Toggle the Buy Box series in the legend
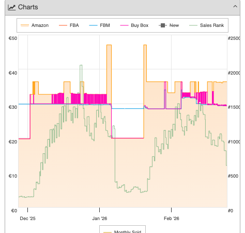This screenshot has width=245, height=233. click(x=134, y=25)
